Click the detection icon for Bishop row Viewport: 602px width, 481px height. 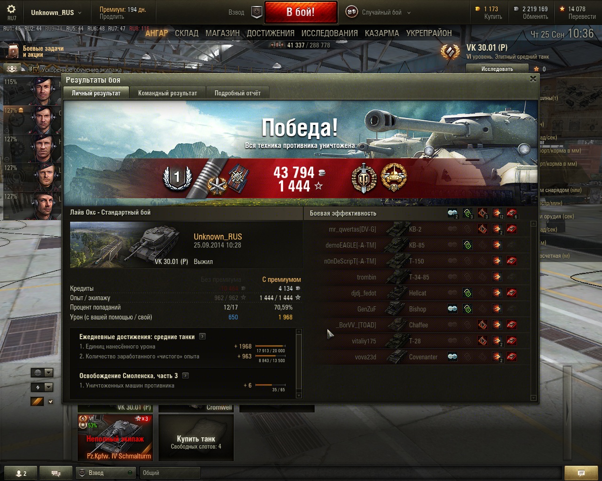(452, 309)
